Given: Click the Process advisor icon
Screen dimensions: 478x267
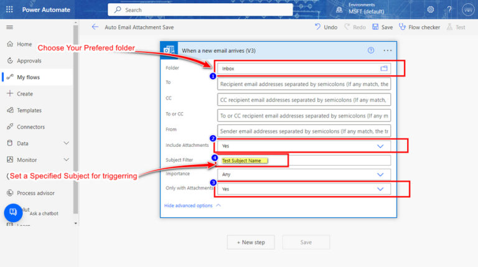Looking at the screenshot, I should (10, 193).
